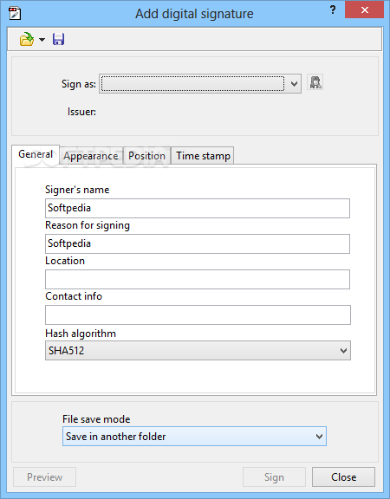Screen dimensions: 390x499
Task: Switch to the Appearance tab
Action: click(91, 156)
